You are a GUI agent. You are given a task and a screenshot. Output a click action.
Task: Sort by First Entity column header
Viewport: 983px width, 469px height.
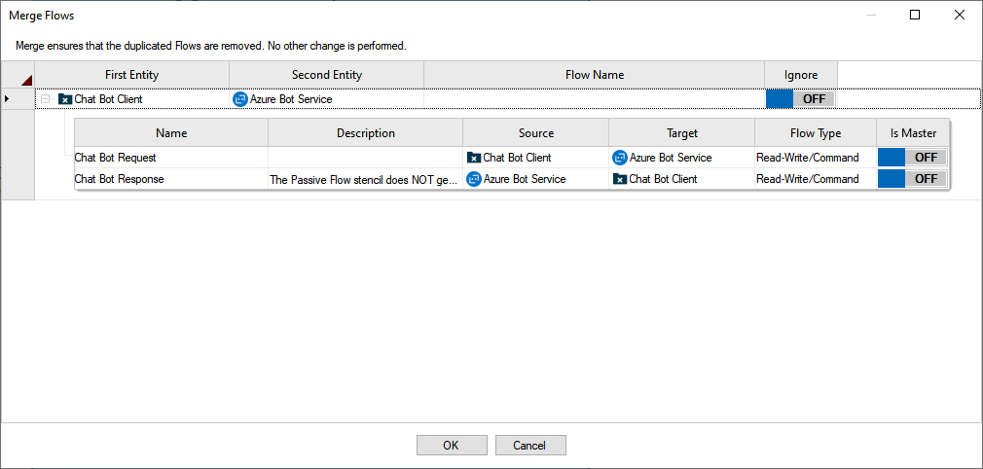pyautogui.click(x=131, y=75)
